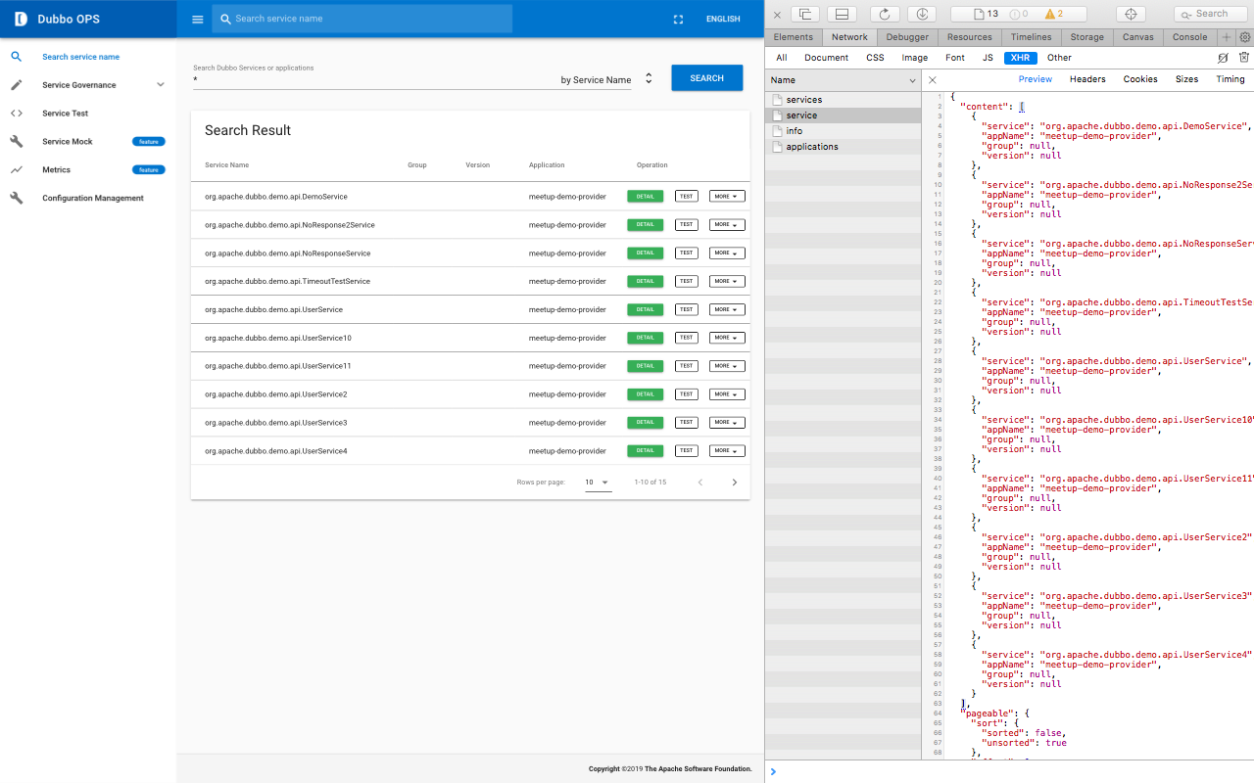Switch to the Debugger inspector tab
The height and width of the screenshot is (783, 1254).
[x=907, y=37]
